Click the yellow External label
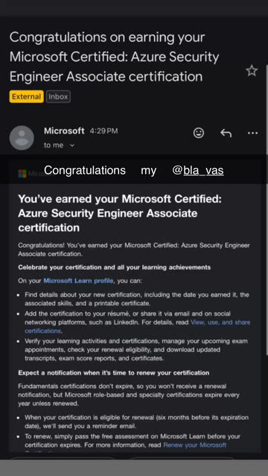The image size is (268, 476). tap(26, 97)
